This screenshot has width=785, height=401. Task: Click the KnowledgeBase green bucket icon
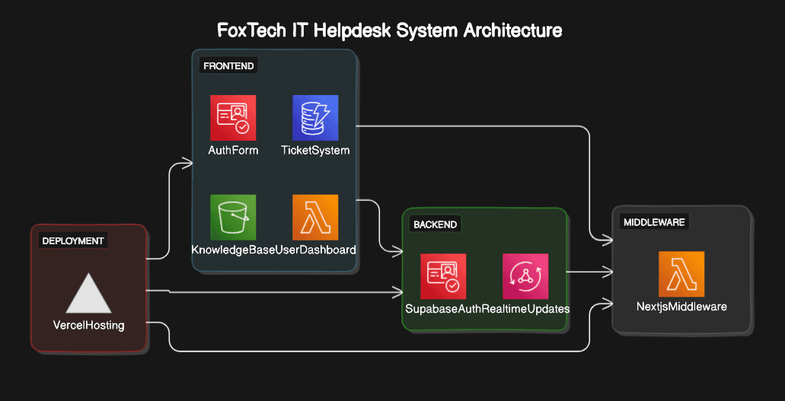233,218
